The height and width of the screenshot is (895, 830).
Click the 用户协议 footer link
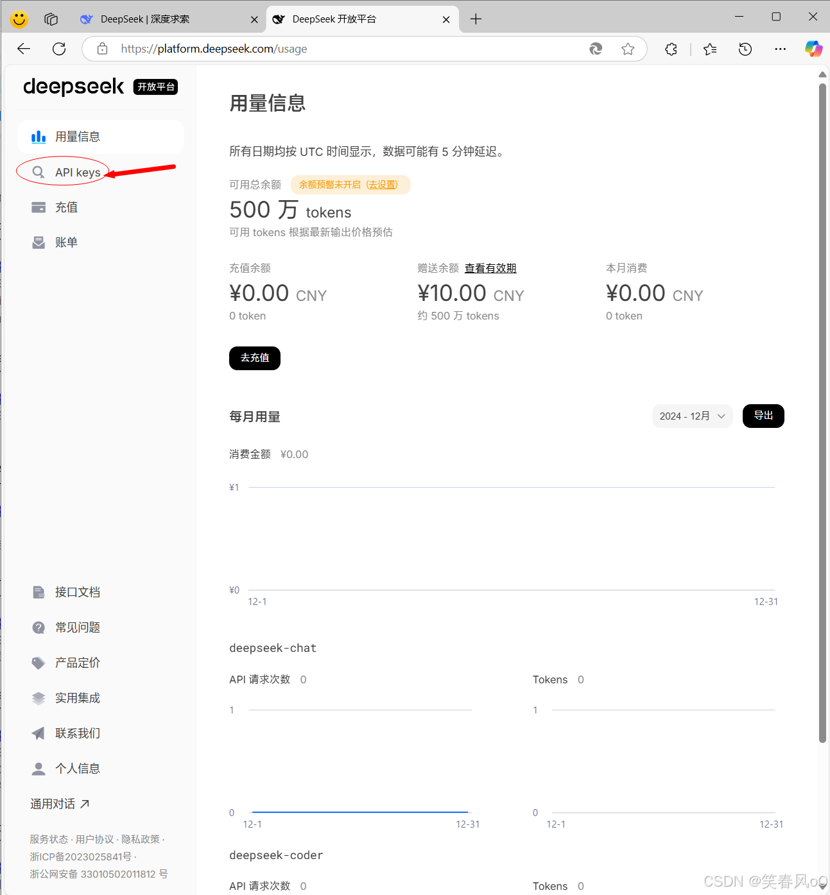[94, 839]
